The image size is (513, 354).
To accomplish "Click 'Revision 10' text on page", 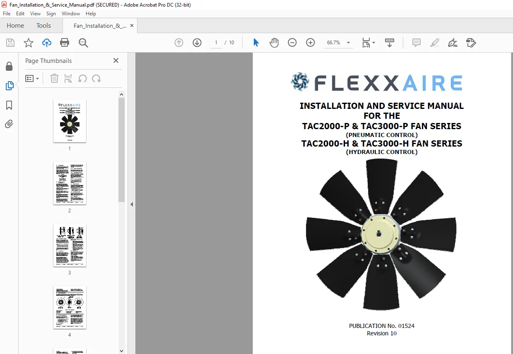I will (x=382, y=333).
